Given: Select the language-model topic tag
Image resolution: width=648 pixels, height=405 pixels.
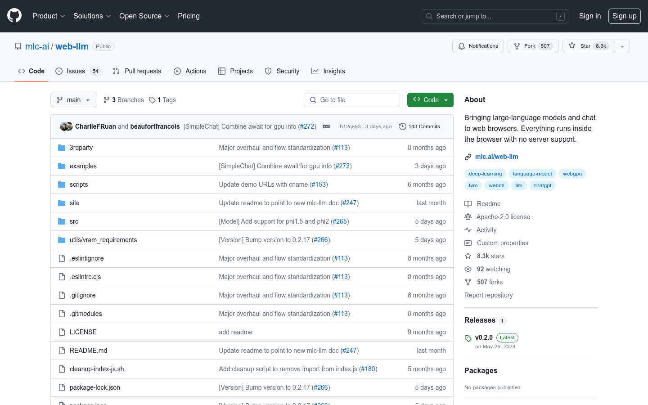Looking at the screenshot, I should [x=532, y=174].
